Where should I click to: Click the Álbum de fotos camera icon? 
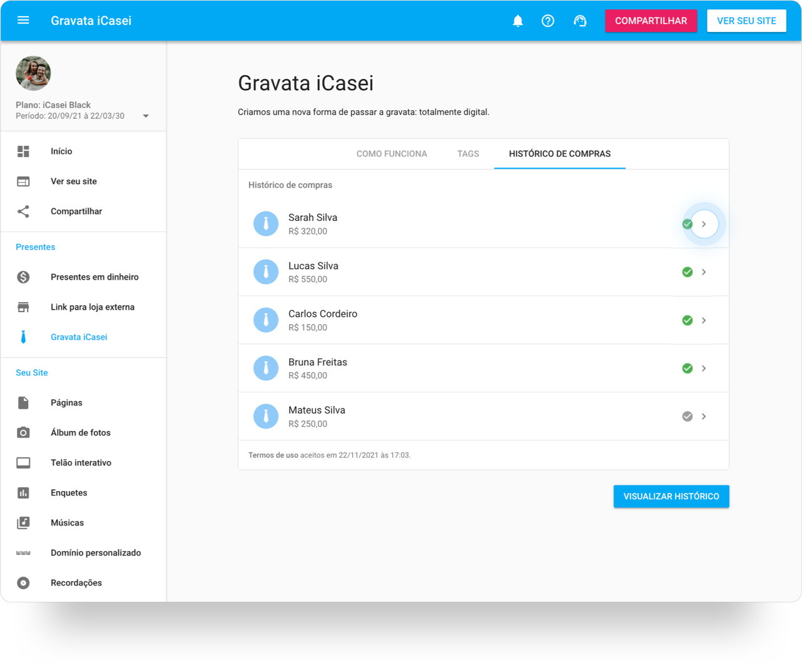point(23,433)
